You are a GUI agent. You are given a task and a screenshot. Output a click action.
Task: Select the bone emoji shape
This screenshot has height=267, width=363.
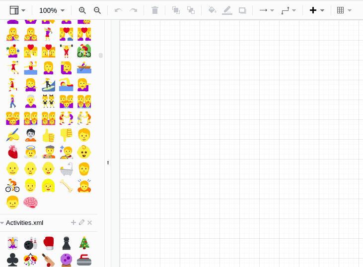[x=67, y=186]
